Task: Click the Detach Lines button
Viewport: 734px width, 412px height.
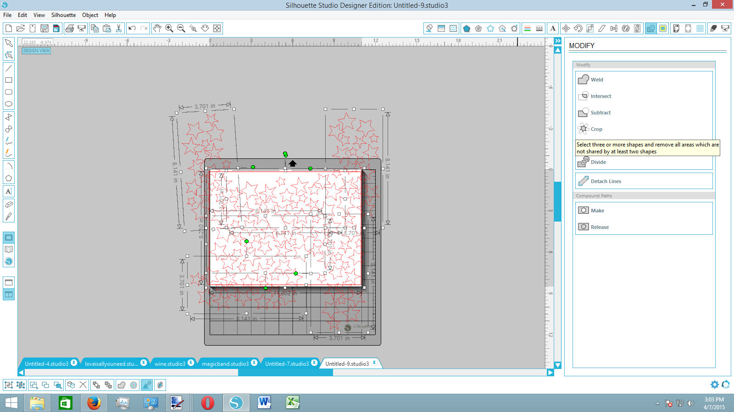Action: pyautogui.click(x=644, y=181)
